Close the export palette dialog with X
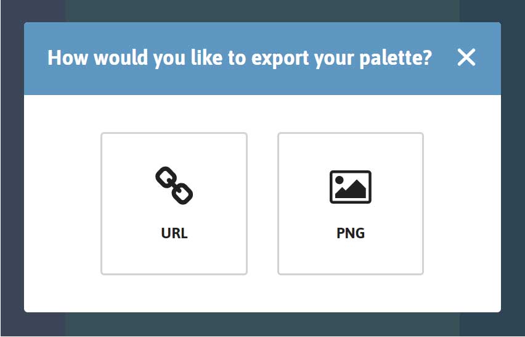525x337 pixels. pyautogui.click(x=466, y=57)
